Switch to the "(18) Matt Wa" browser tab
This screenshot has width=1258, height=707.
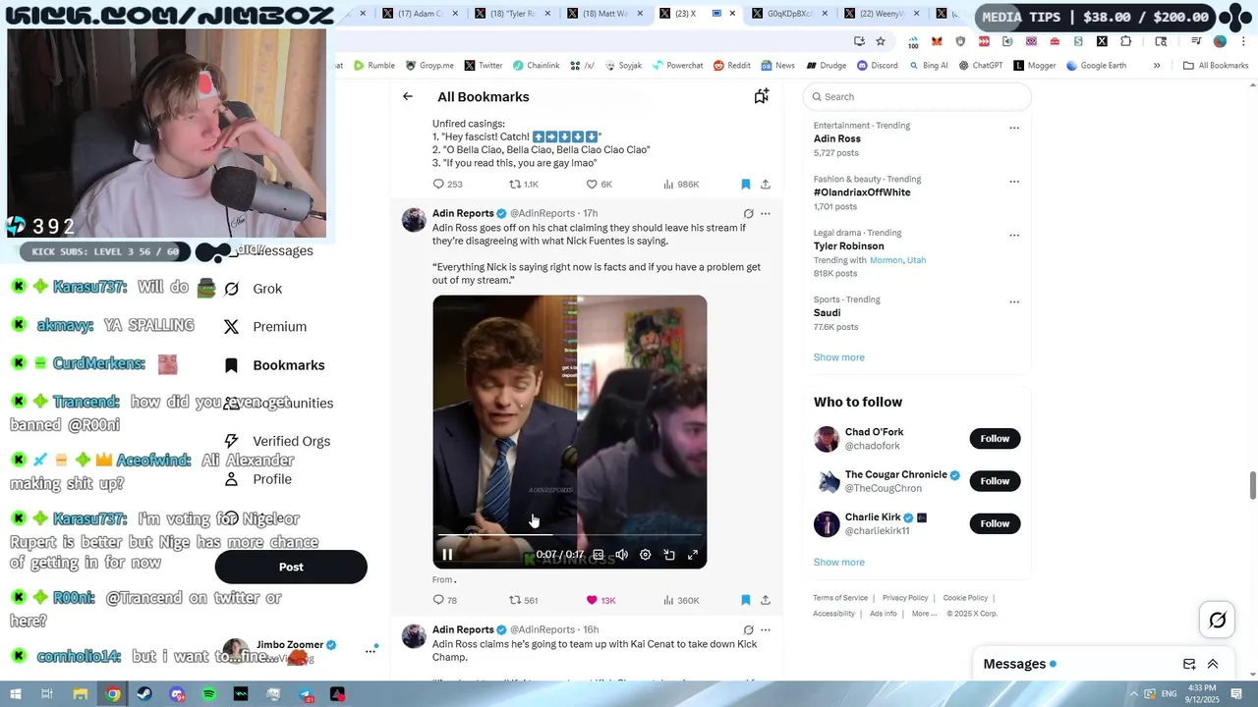coord(603,14)
